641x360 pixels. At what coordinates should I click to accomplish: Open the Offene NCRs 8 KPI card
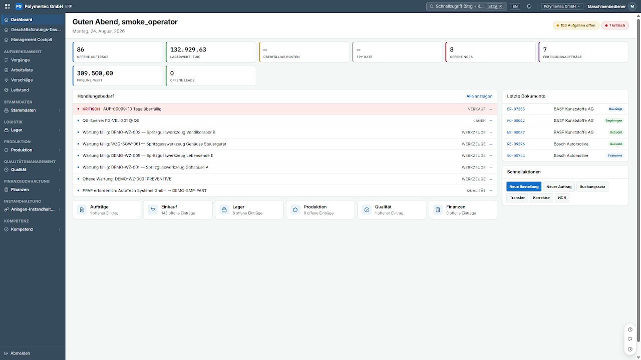(491, 52)
